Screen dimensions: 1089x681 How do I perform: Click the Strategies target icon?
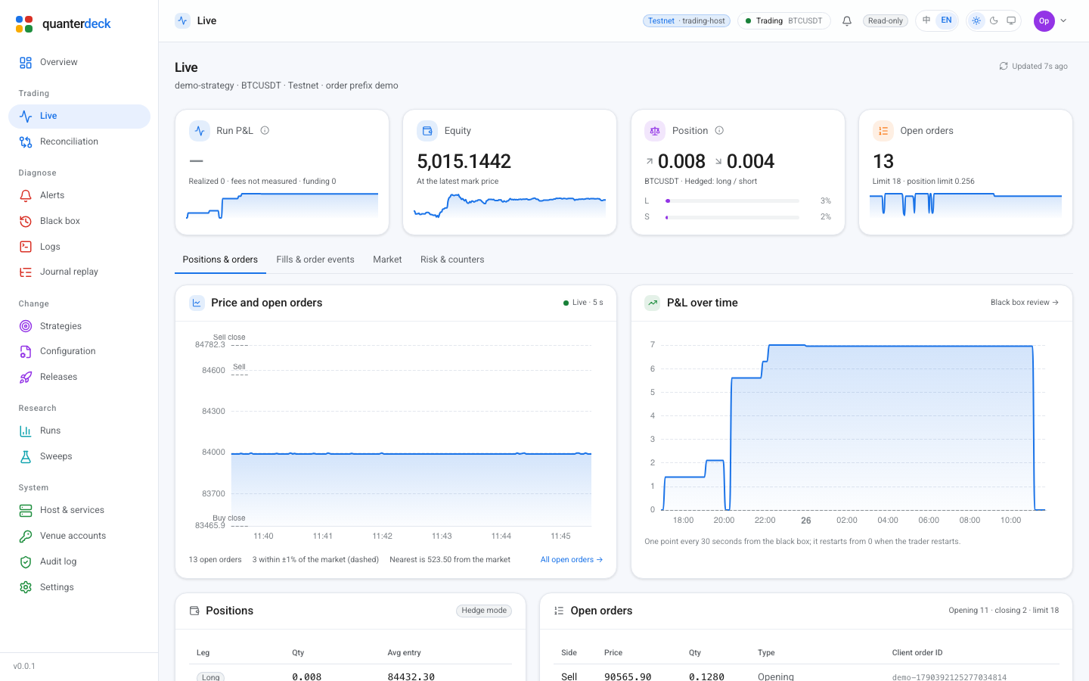[26, 326]
